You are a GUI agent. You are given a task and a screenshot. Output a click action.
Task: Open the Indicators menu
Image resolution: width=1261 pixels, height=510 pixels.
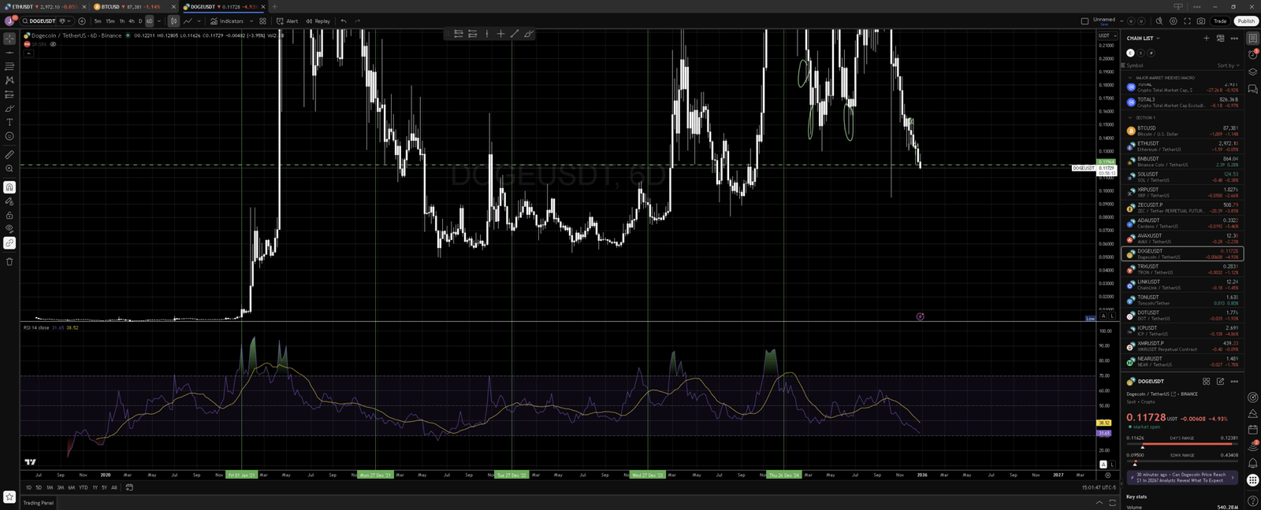tap(227, 21)
